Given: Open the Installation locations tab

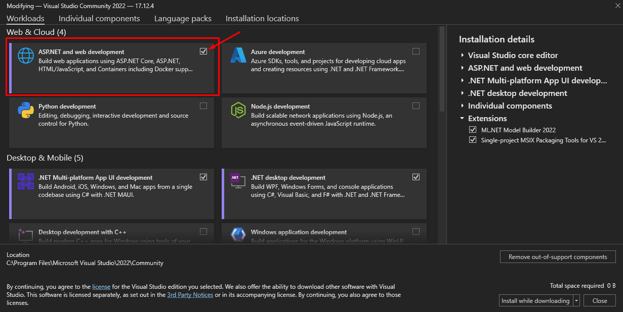Looking at the screenshot, I should click(x=262, y=18).
